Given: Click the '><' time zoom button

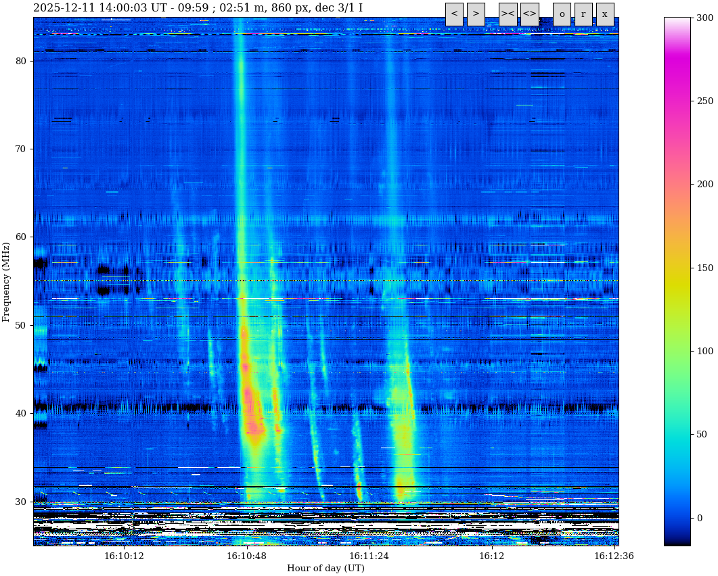Looking at the screenshot, I should [508, 14].
